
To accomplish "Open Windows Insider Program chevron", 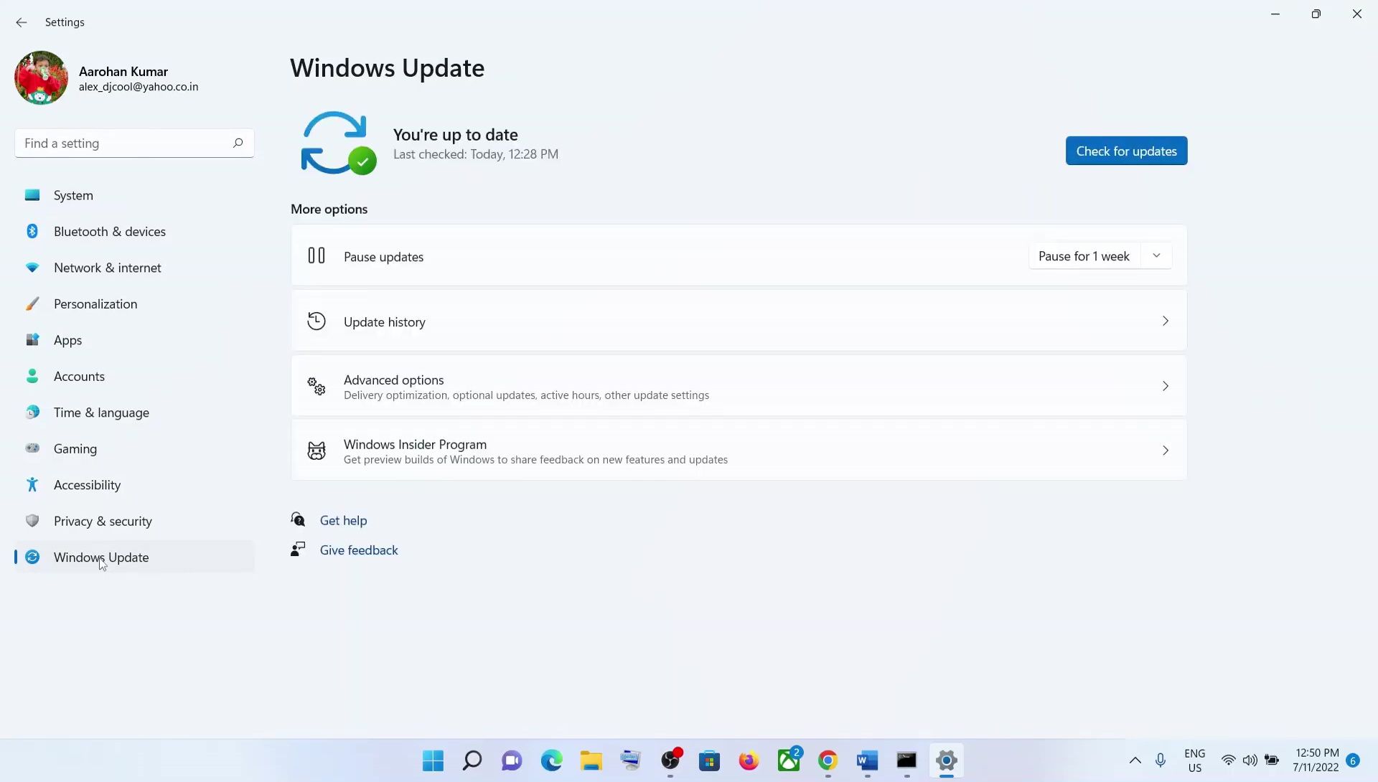I will click(1166, 451).
